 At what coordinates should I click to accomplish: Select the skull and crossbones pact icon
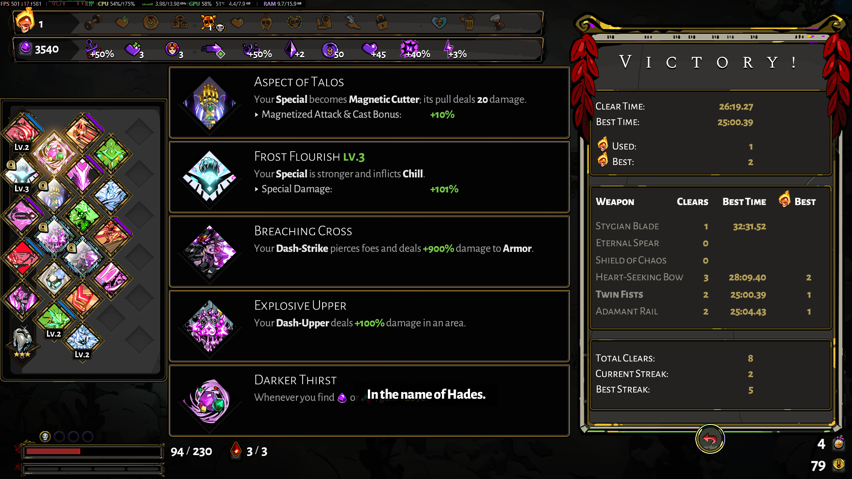(209, 22)
